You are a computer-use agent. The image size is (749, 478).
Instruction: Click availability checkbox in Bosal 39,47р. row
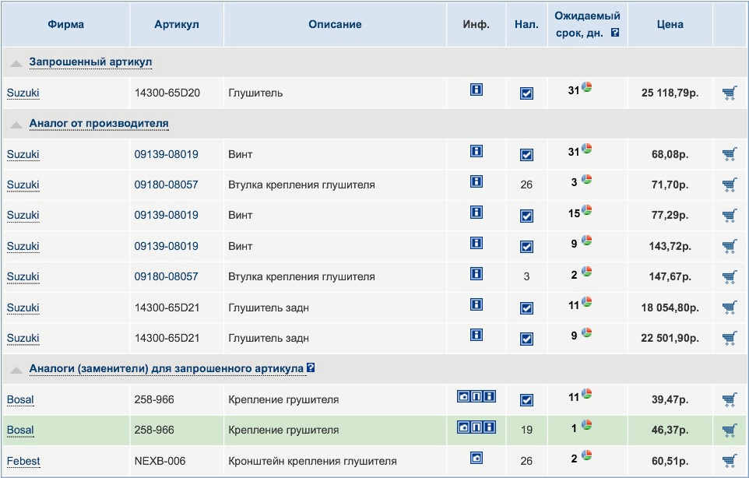[x=526, y=400]
